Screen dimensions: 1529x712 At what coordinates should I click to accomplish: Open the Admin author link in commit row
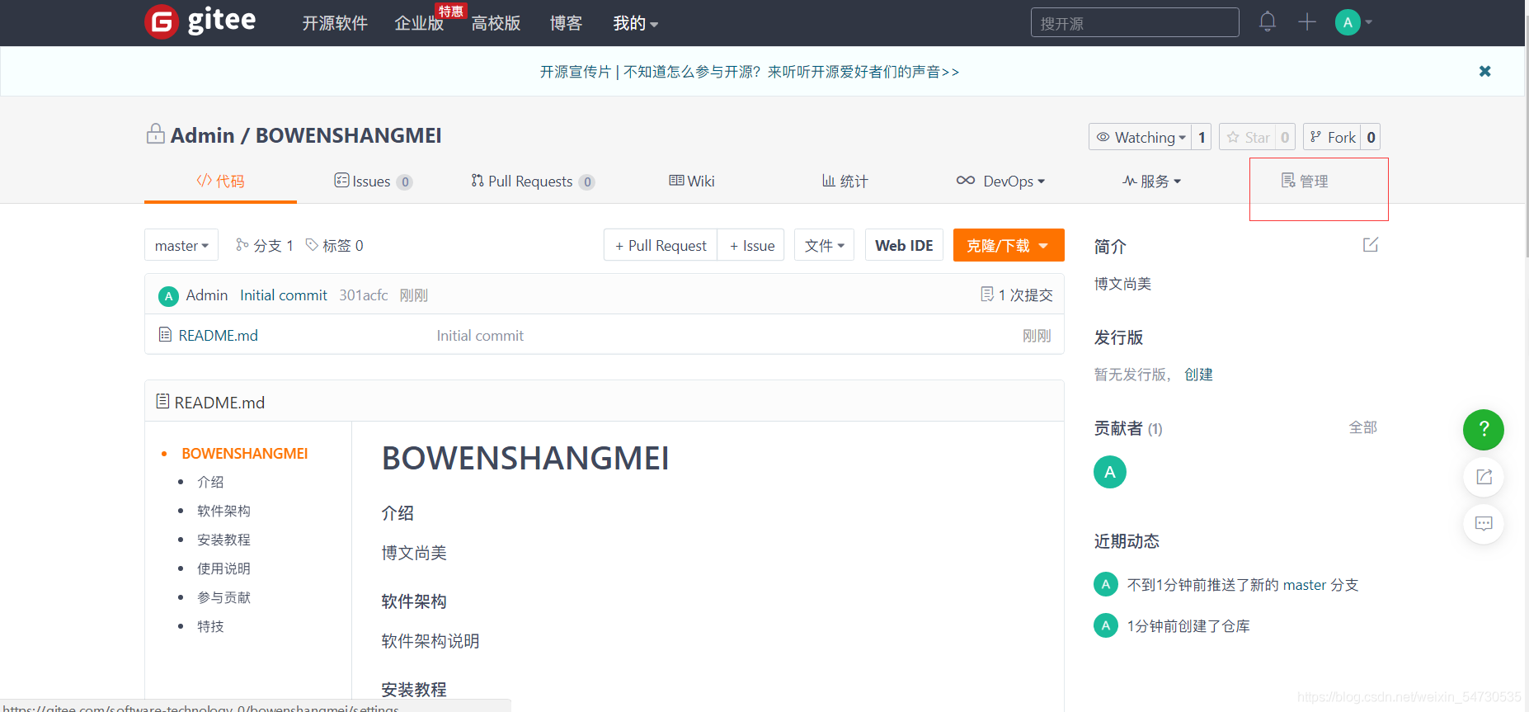207,295
